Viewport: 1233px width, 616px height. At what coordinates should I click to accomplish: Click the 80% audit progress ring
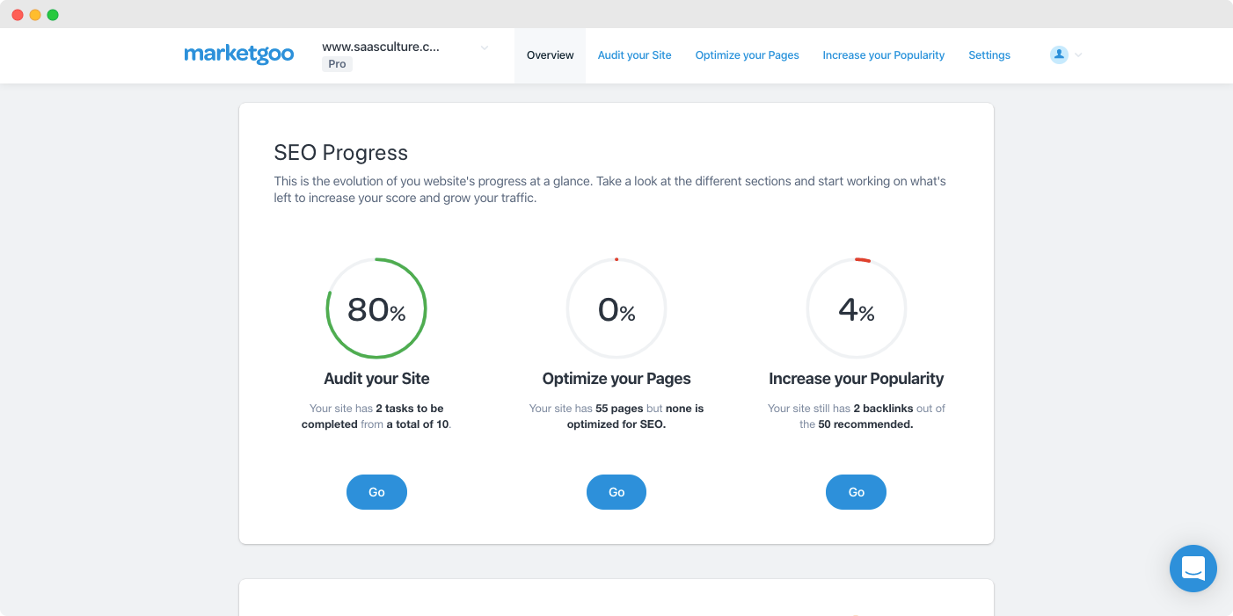pyautogui.click(x=376, y=308)
